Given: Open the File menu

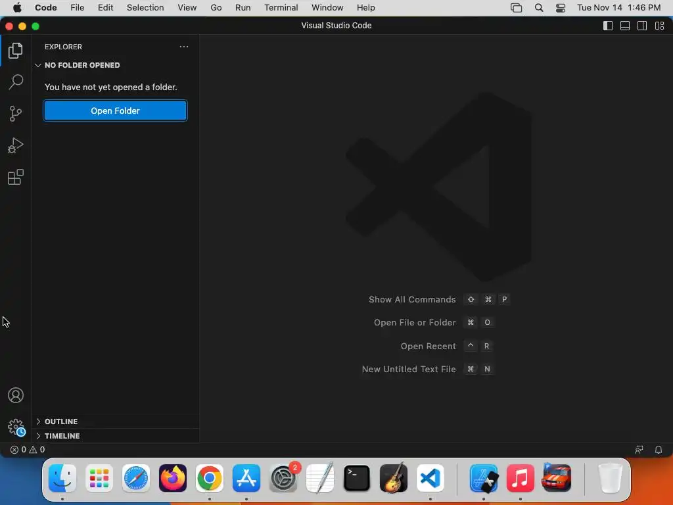Looking at the screenshot, I should coord(78,8).
